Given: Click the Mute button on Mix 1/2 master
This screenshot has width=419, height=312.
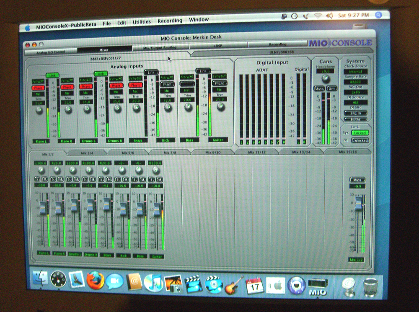Looking at the screenshot, I should [x=357, y=180].
